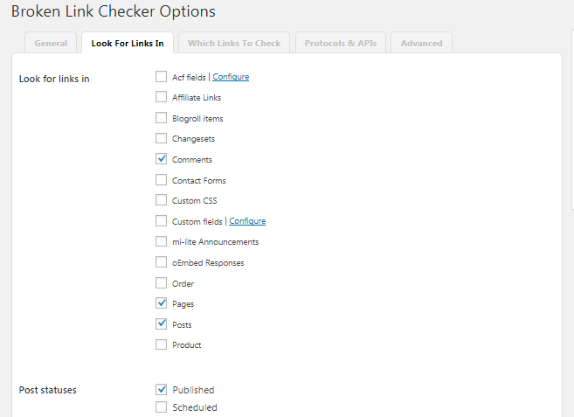
Task: Go to the Advanced tab
Action: click(421, 43)
